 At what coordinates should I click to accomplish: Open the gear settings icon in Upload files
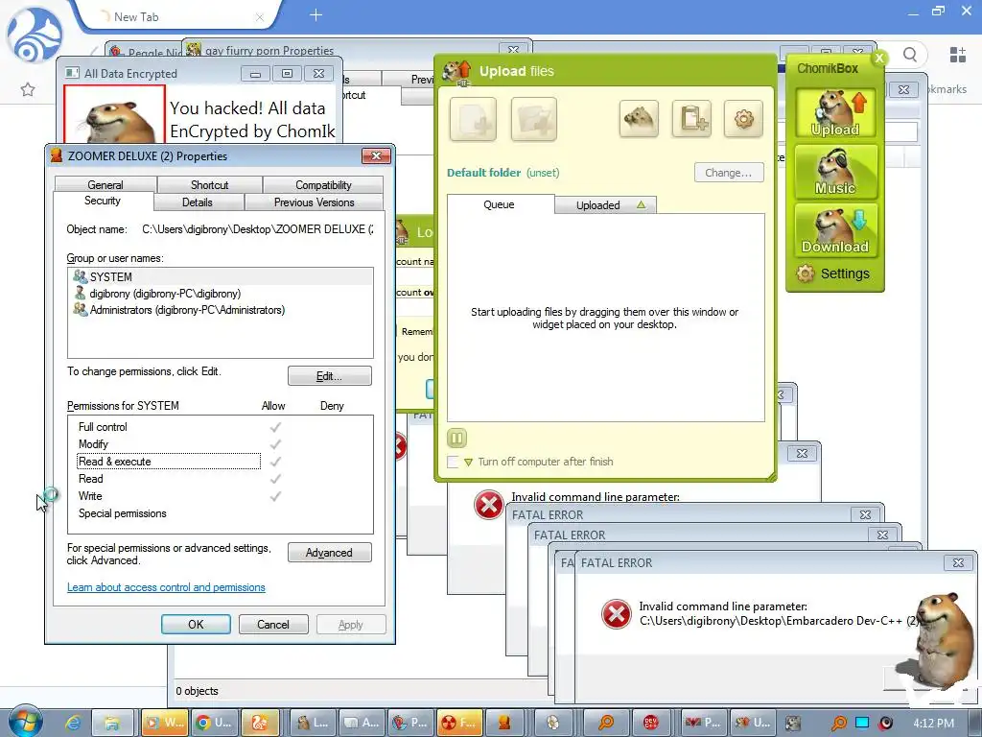pos(743,118)
